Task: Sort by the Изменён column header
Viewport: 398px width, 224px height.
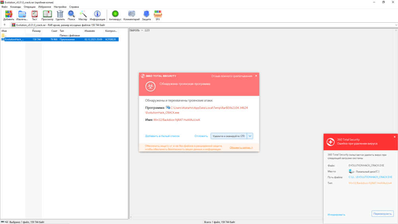Action: [x=94, y=31]
